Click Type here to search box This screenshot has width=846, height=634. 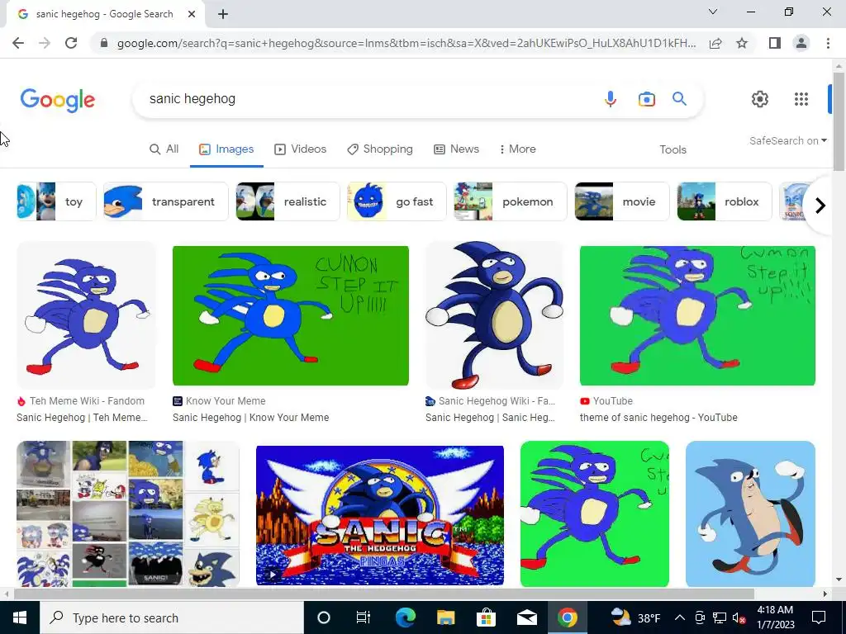[x=172, y=617]
